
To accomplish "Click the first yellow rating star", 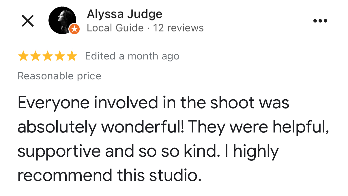I will click(x=23, y=56).
